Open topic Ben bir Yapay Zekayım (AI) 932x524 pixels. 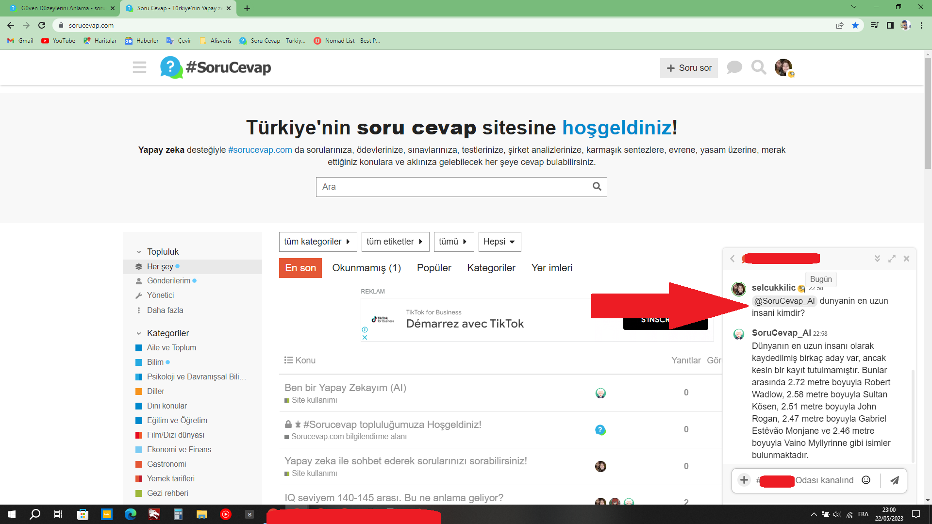(x=345, y=388)
